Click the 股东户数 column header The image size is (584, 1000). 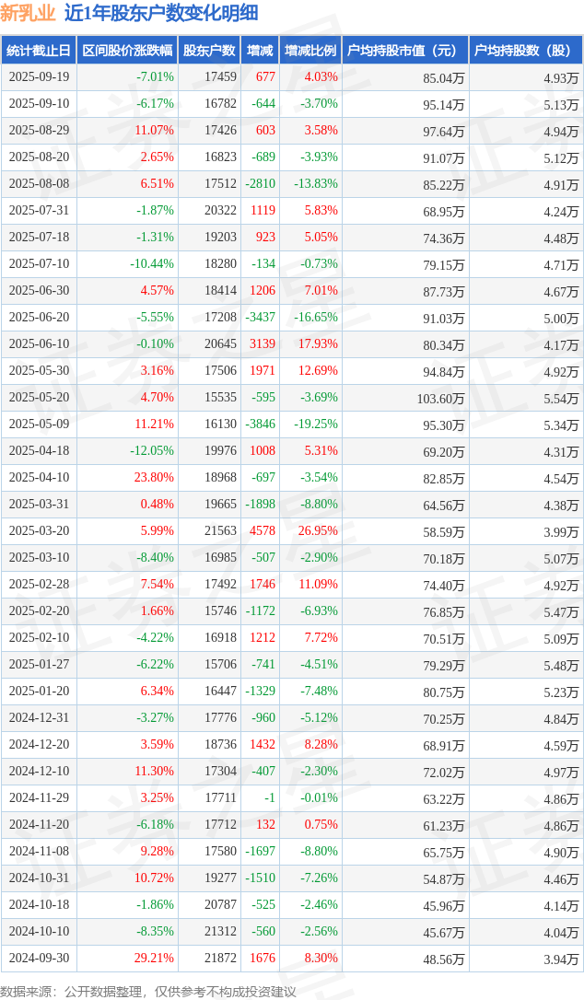tap(209, 51)
